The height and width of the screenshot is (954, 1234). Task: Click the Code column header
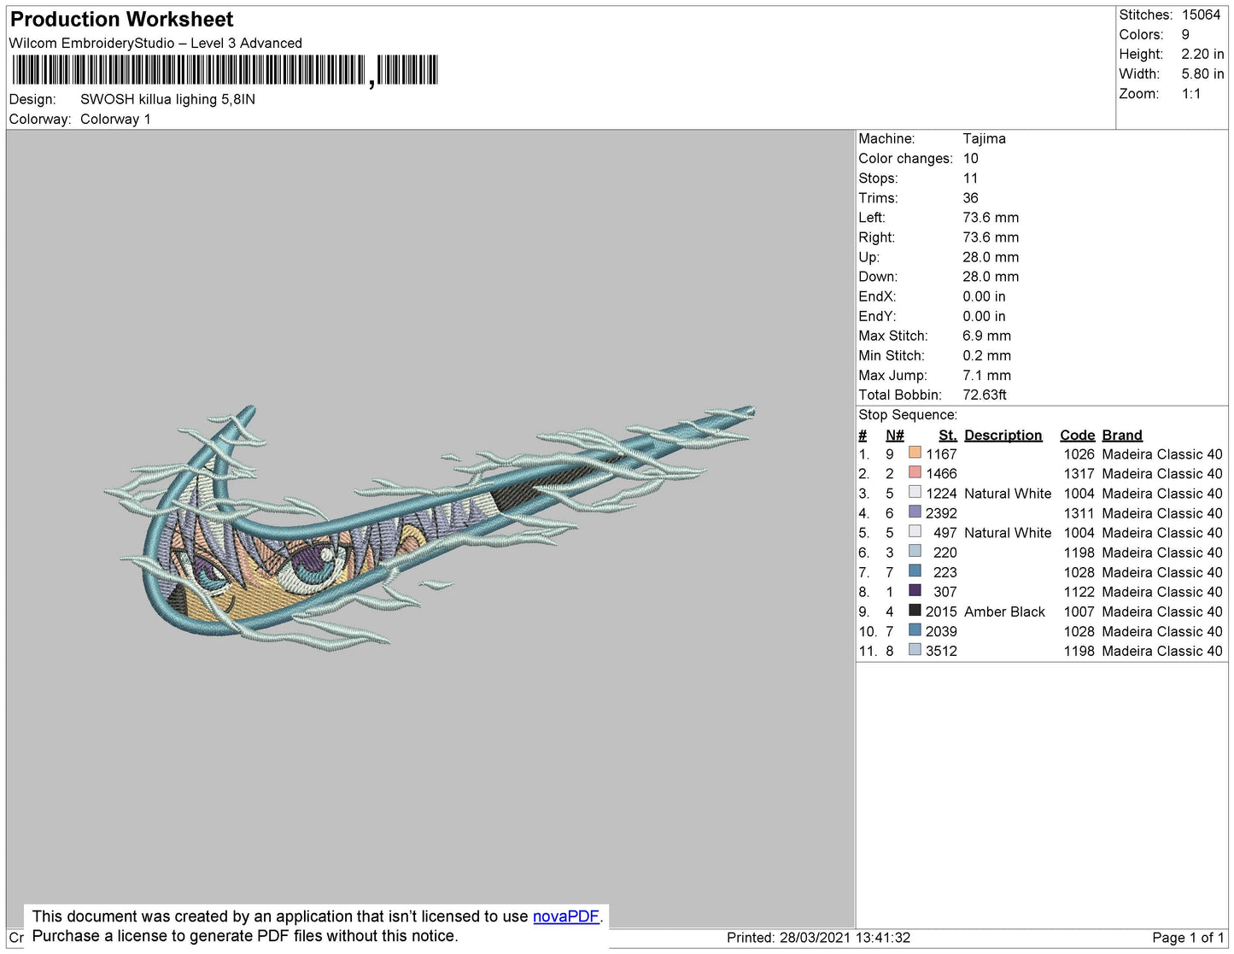(1077, 435)
